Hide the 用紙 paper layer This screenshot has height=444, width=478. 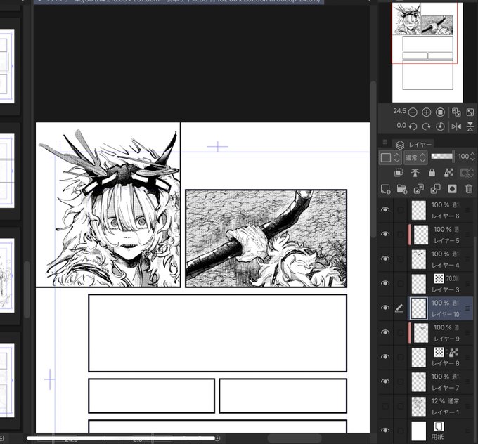coord(385,430)
